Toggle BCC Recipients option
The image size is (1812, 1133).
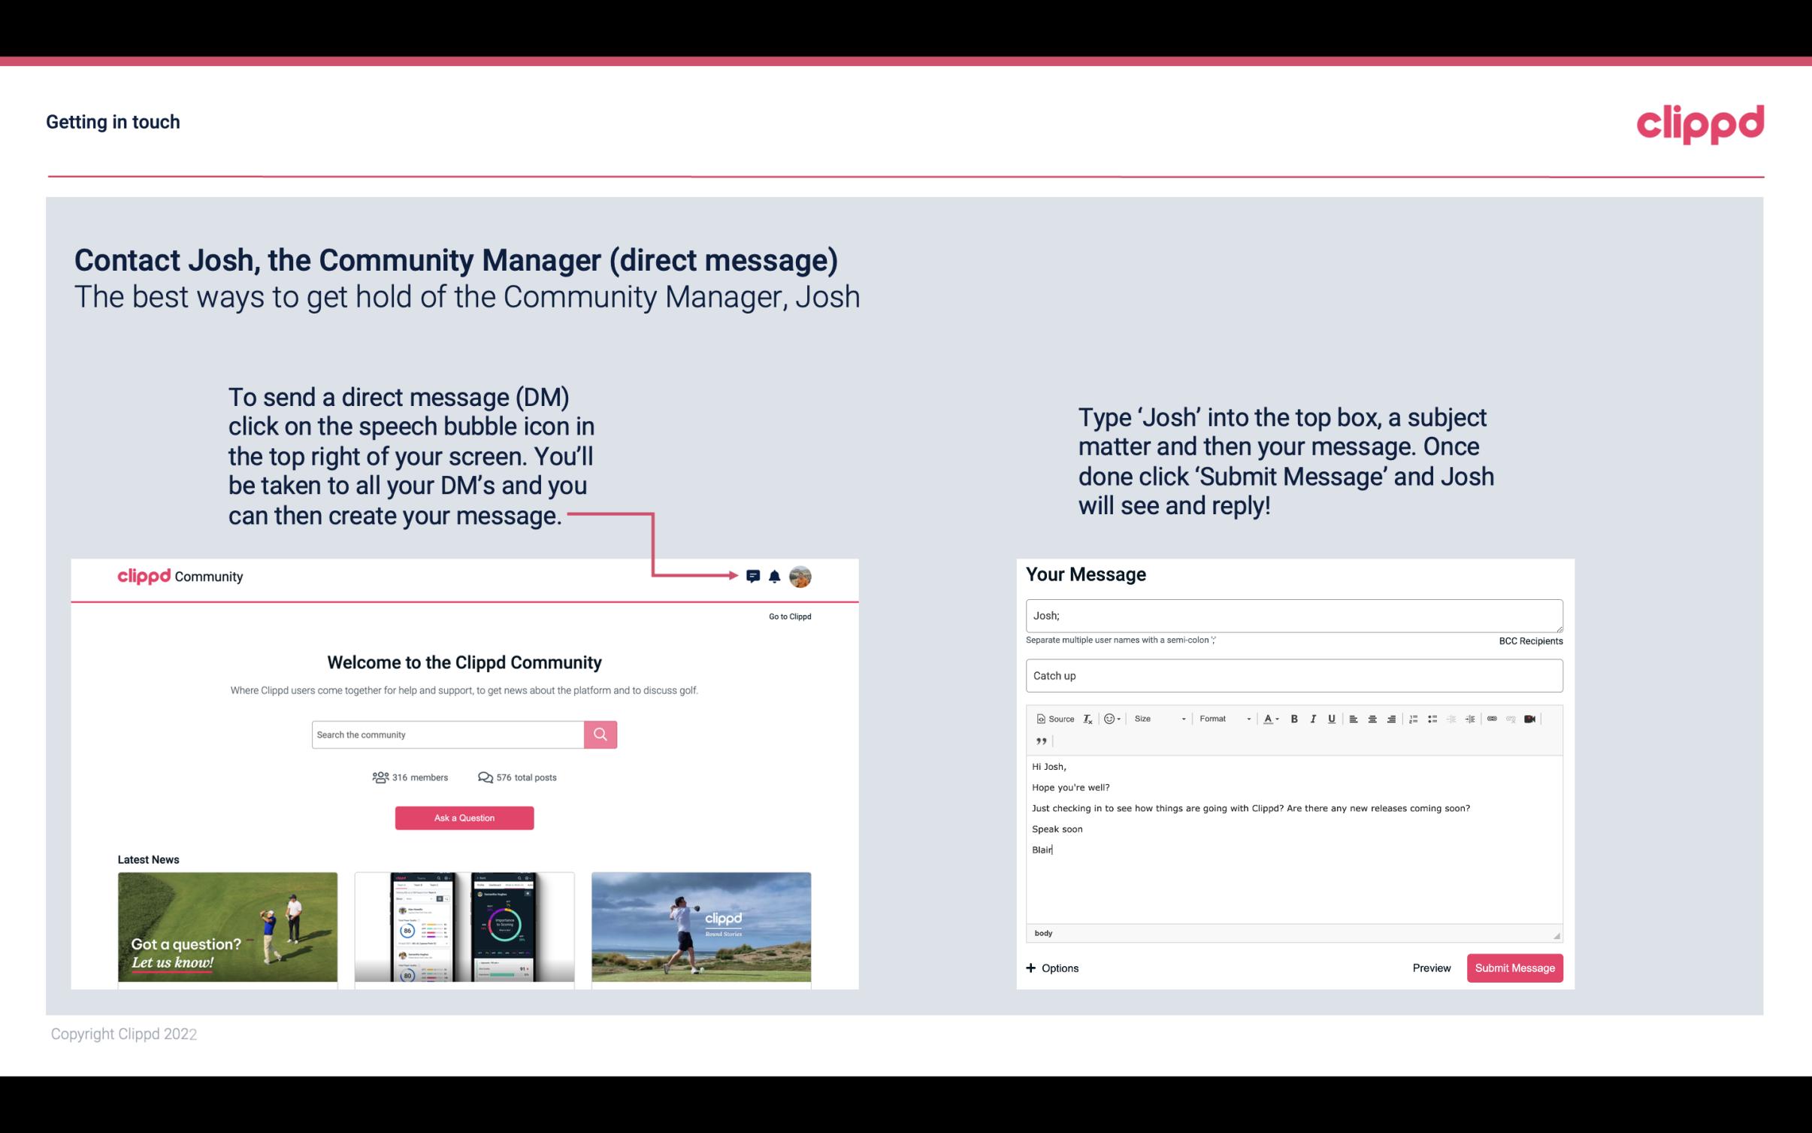[x=1529, y=641]
